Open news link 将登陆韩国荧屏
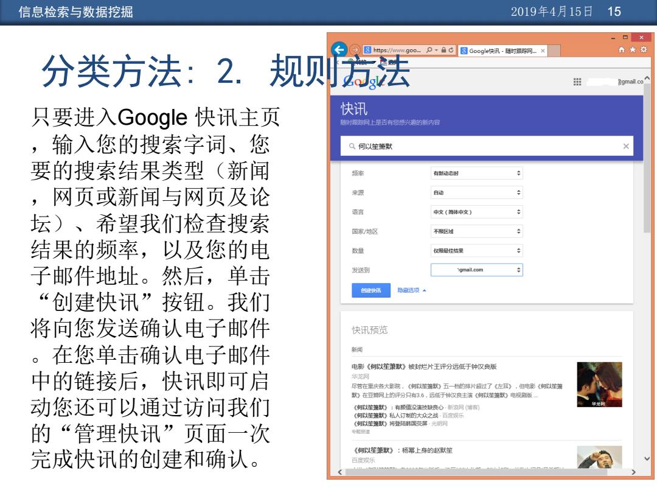This screenshot has height=493, width=657. [390, 424]
